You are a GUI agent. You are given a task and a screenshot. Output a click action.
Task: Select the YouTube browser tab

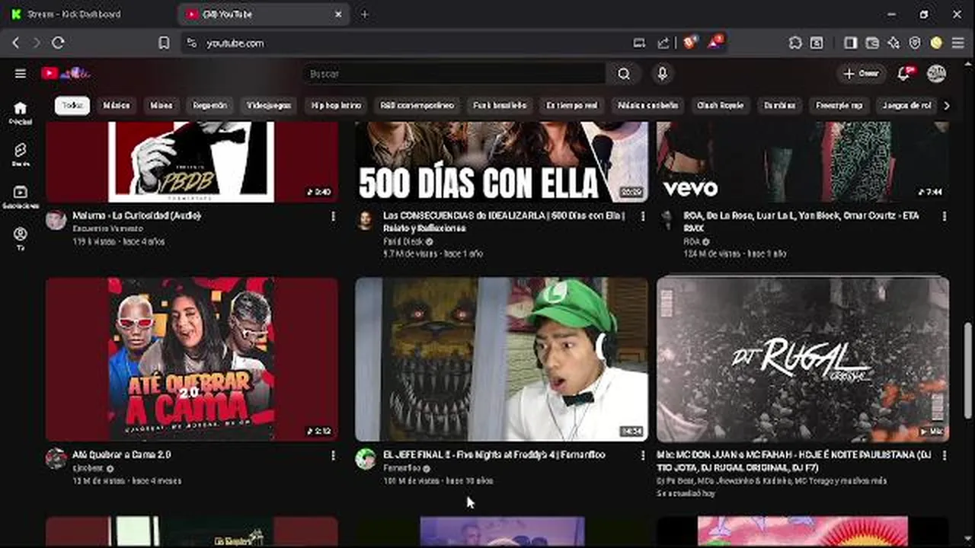tap(264, 14)
